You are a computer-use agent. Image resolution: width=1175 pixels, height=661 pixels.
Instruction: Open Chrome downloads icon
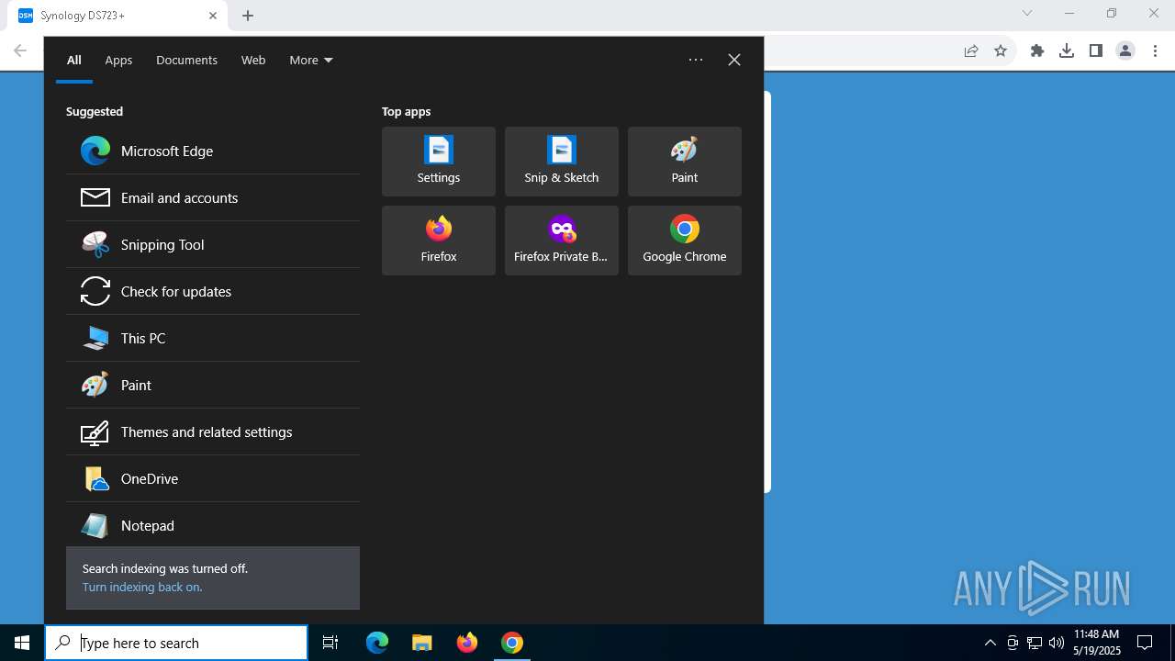pyautogui.click(x=1067, y=50)
